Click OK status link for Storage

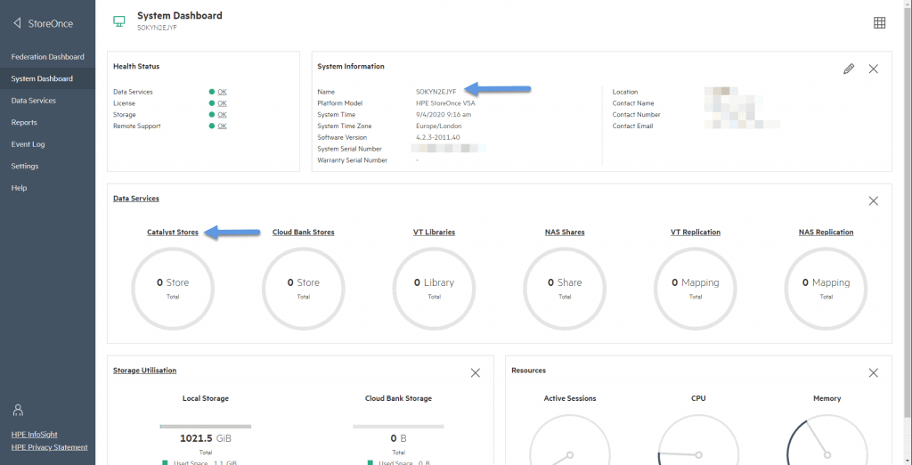coord(222,115)
